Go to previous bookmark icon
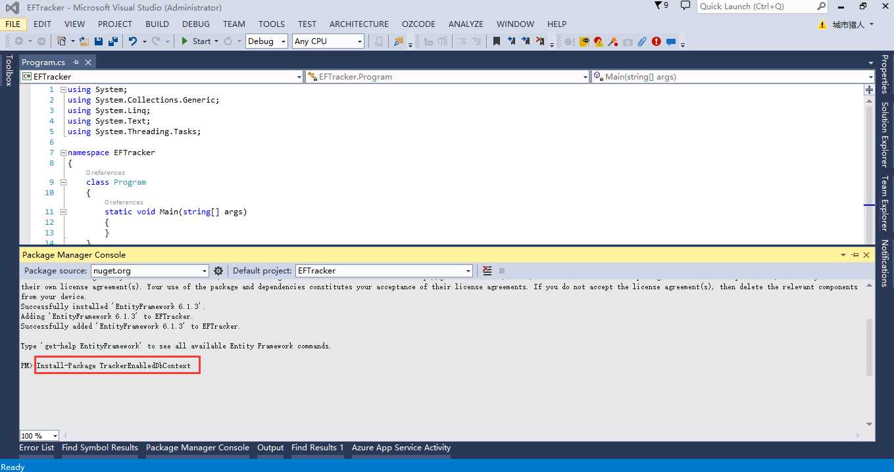894x472 pixels. [511, 41]
